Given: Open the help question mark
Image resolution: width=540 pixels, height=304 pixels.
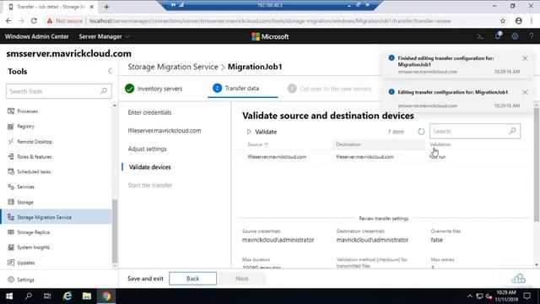Looking at the screenshot, I should click(532, 36).
